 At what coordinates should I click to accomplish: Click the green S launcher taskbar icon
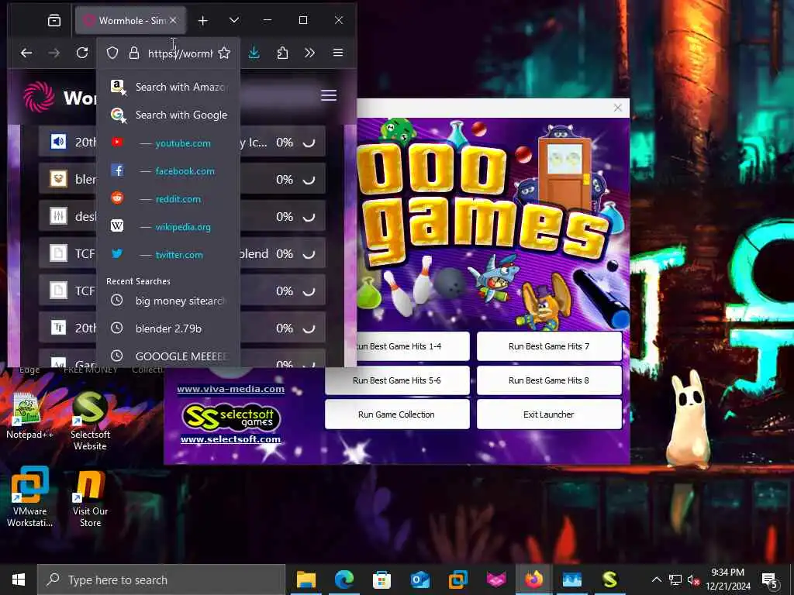[x=609, y=580]
